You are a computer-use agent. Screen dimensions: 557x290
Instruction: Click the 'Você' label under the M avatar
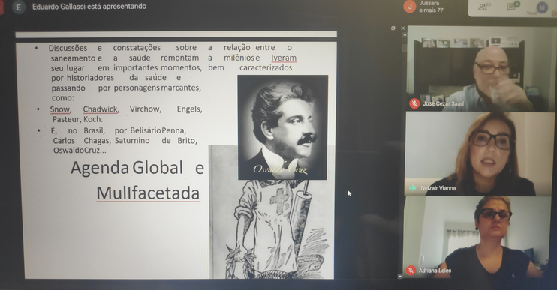(531, 13)
